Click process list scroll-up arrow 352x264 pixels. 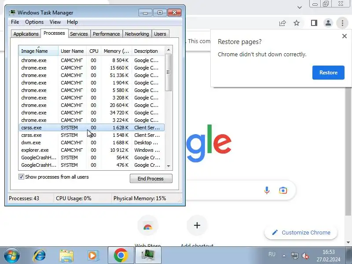pyautogui.click(x=169, y=50)
